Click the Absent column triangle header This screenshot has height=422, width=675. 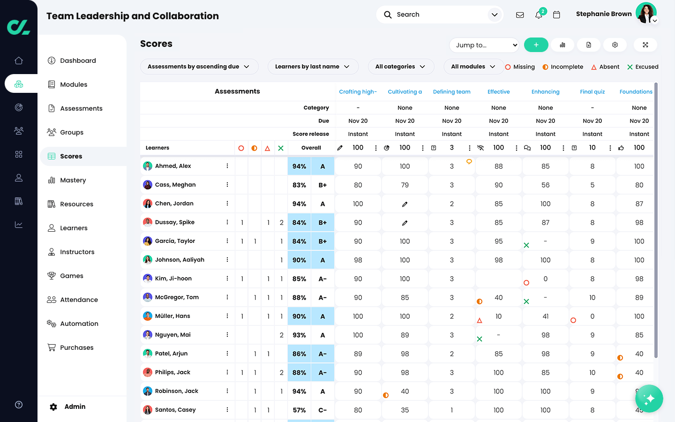click(268, 148)
